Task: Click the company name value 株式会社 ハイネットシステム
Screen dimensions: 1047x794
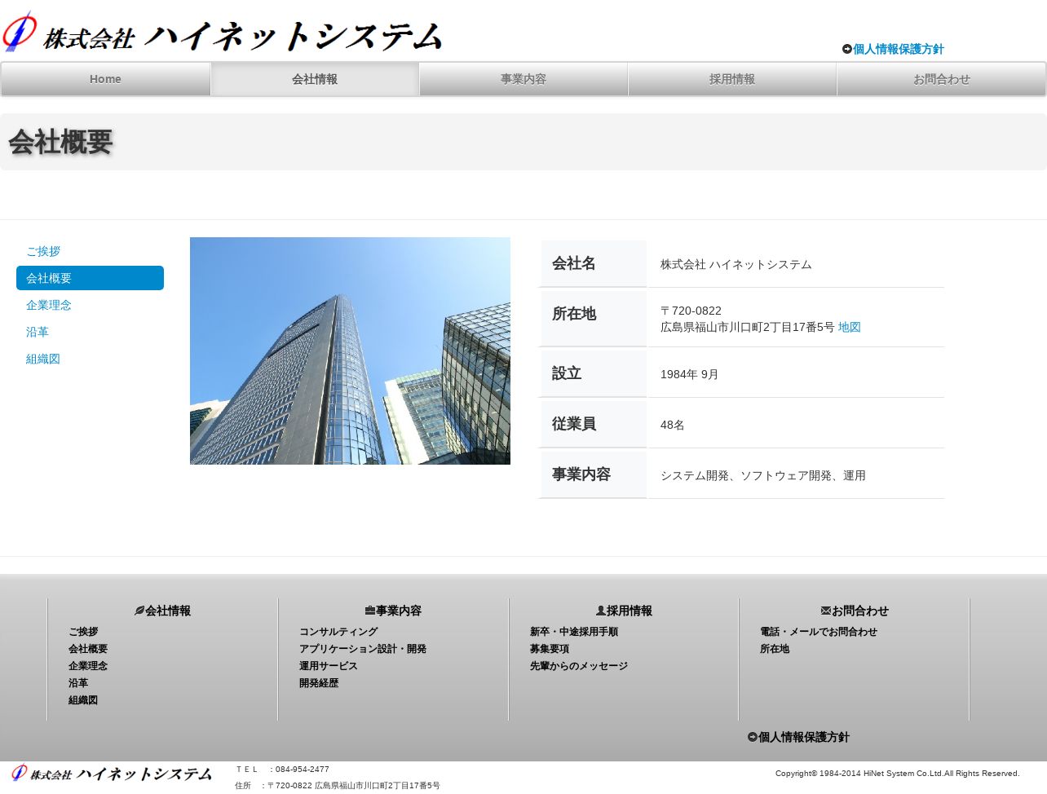Action: tap(736, 264)
